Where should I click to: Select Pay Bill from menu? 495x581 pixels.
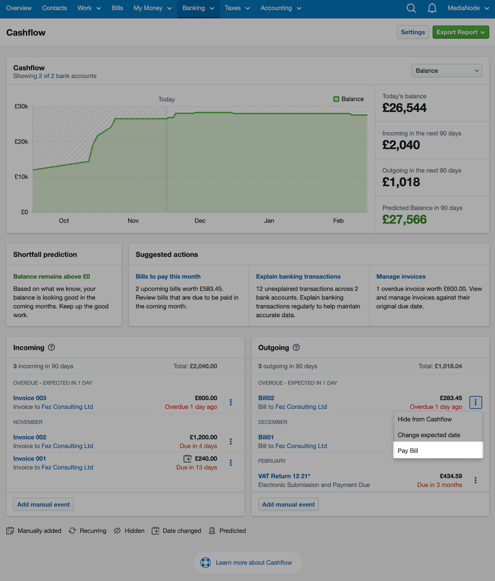tap(438, 451)
